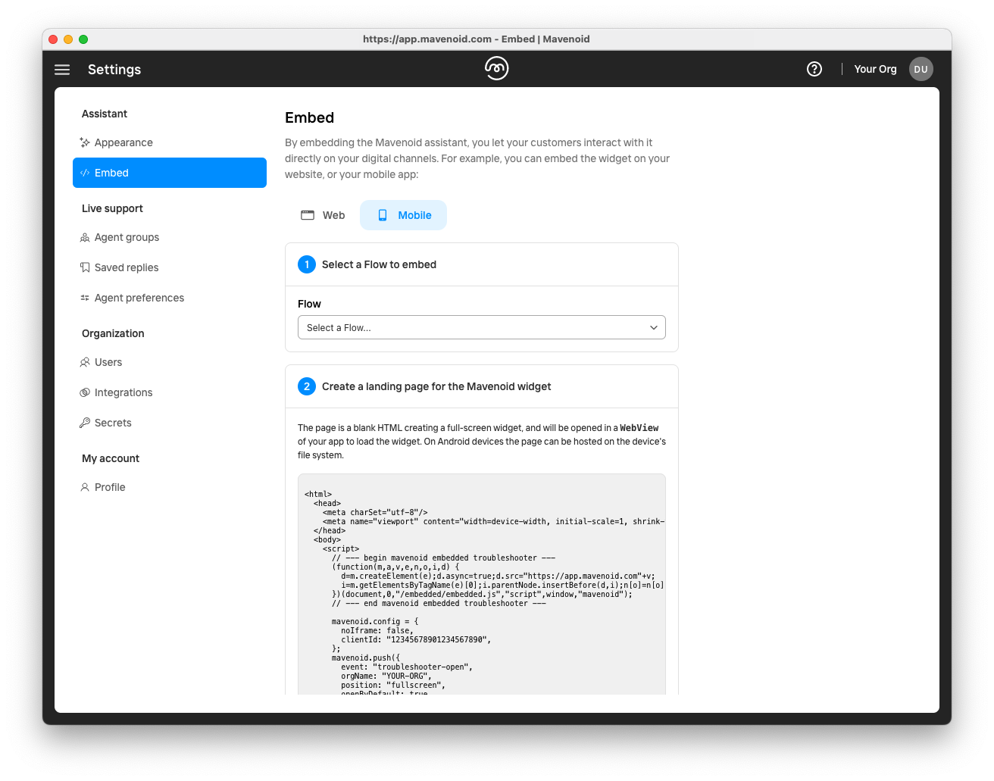Open the help question mark icon
This screenshot has width=994, height=781.
coord(814,69)
